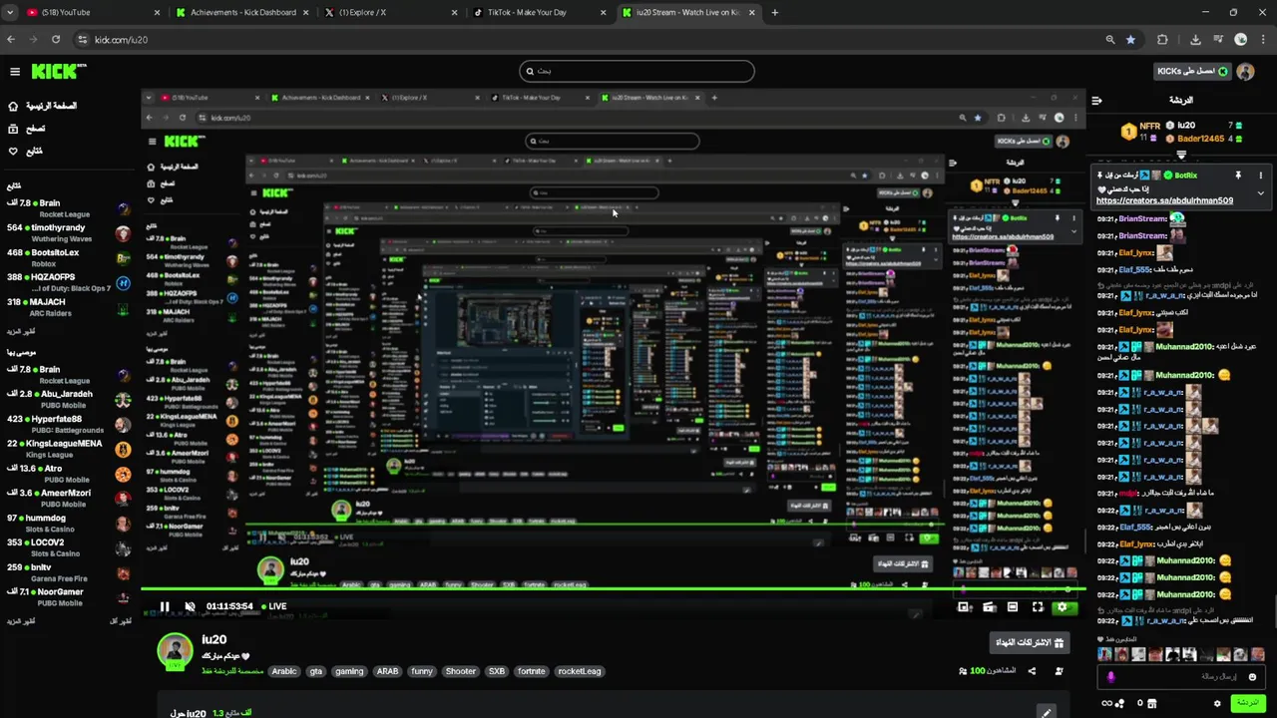Share the lu20 stream

pyautogui.click(x=1032, y=671)
